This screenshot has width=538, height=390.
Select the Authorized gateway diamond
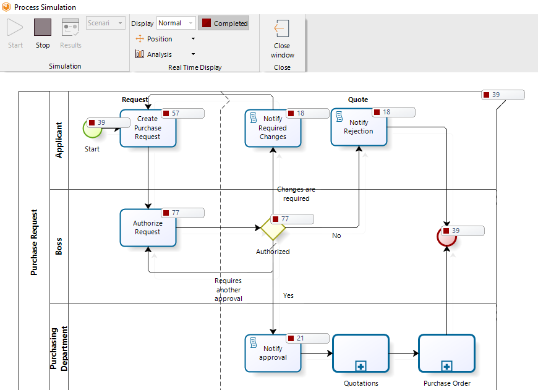(273, 227)
